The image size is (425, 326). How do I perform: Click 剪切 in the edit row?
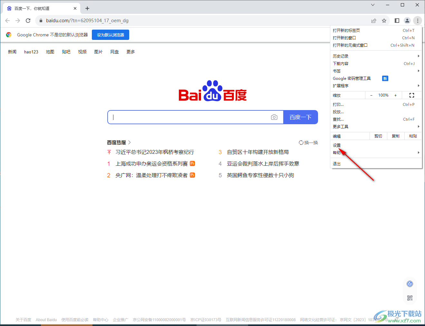(378, 136)
